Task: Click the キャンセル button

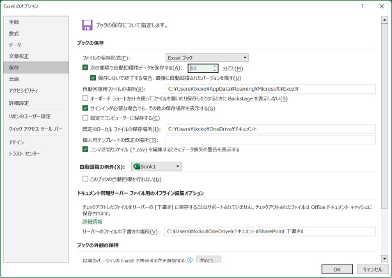Action: tap(373, 269)
